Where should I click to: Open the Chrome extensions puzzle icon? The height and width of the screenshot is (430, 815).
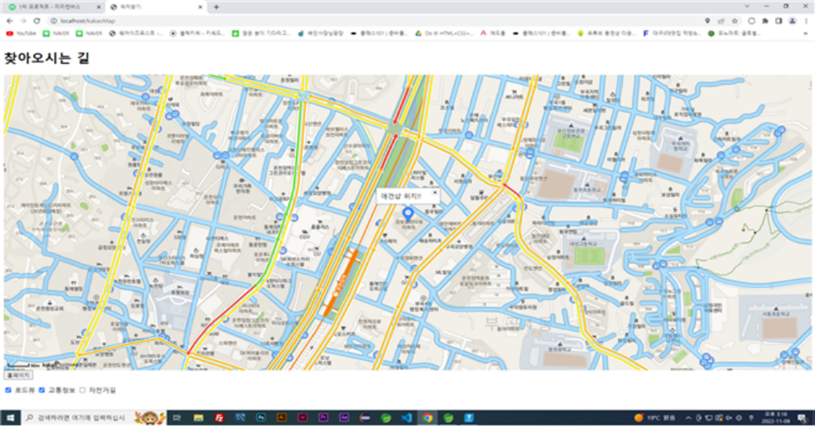[765, 21]
